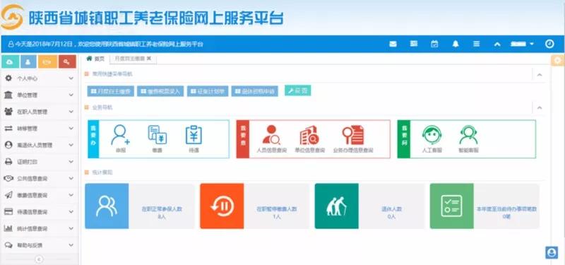Collapse the 业务导航 section
Screen dimensions: 565x265
[540, 108]
